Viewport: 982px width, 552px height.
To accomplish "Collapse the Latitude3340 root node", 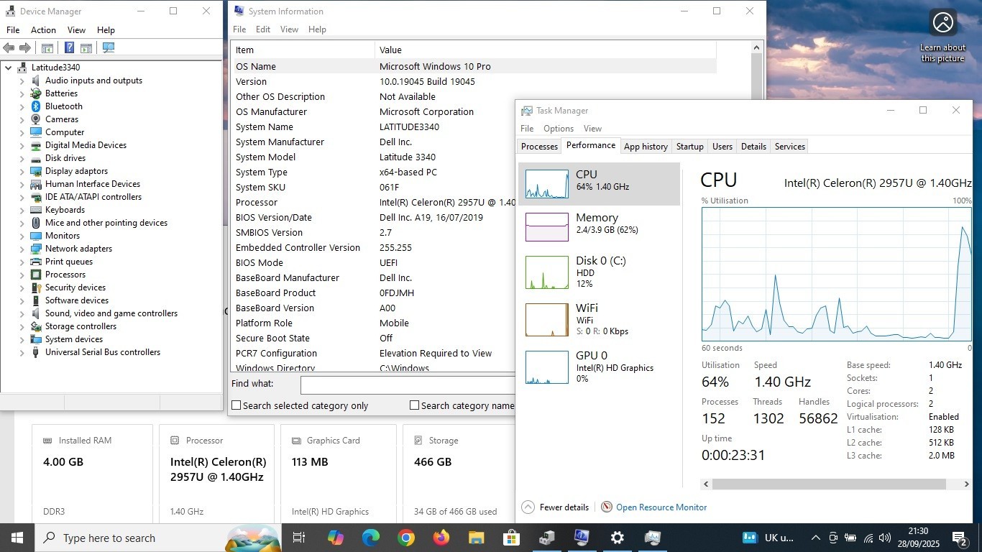I will click(9, 68).
